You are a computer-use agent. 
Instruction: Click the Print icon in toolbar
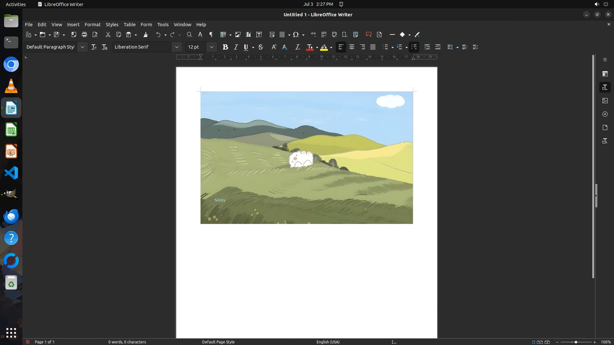[x=84, y=34]
